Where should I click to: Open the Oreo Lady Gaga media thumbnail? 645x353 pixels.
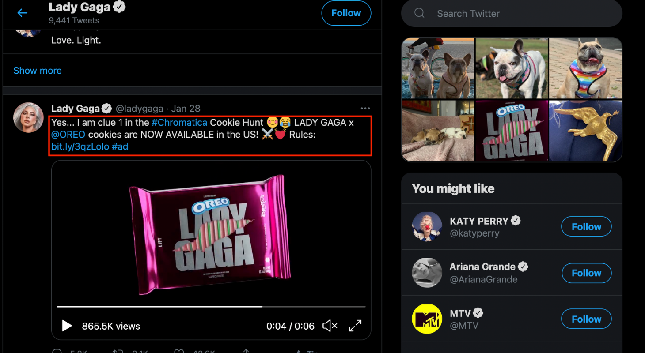click(512, 131)
